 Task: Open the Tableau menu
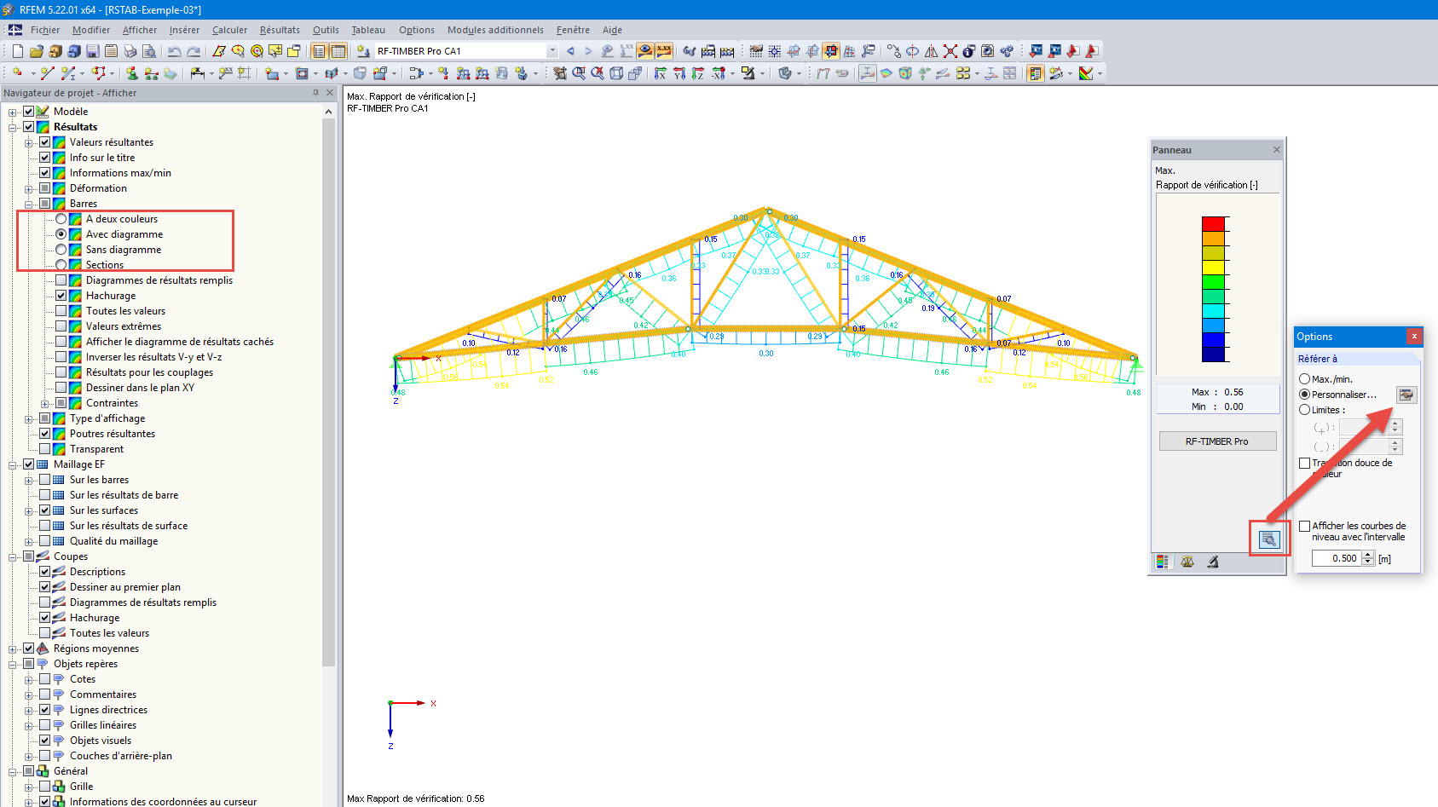(x=368, y=30)
